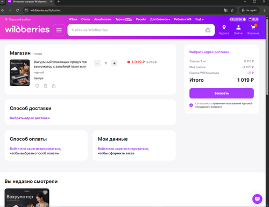Toggle the terms agreement checkbox
Viewport: 269px width, 207px height.
pyautogui.click(x=191, y=105)
